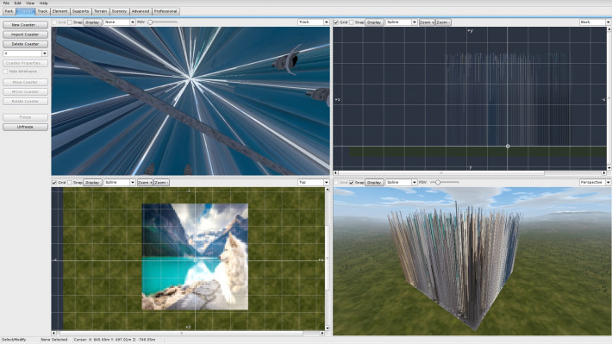Open the View menu
Screen dimensions: 612x344
tap(30, 3)
